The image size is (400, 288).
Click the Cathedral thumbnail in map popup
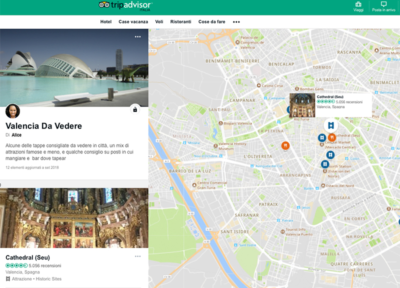point(302,105)
